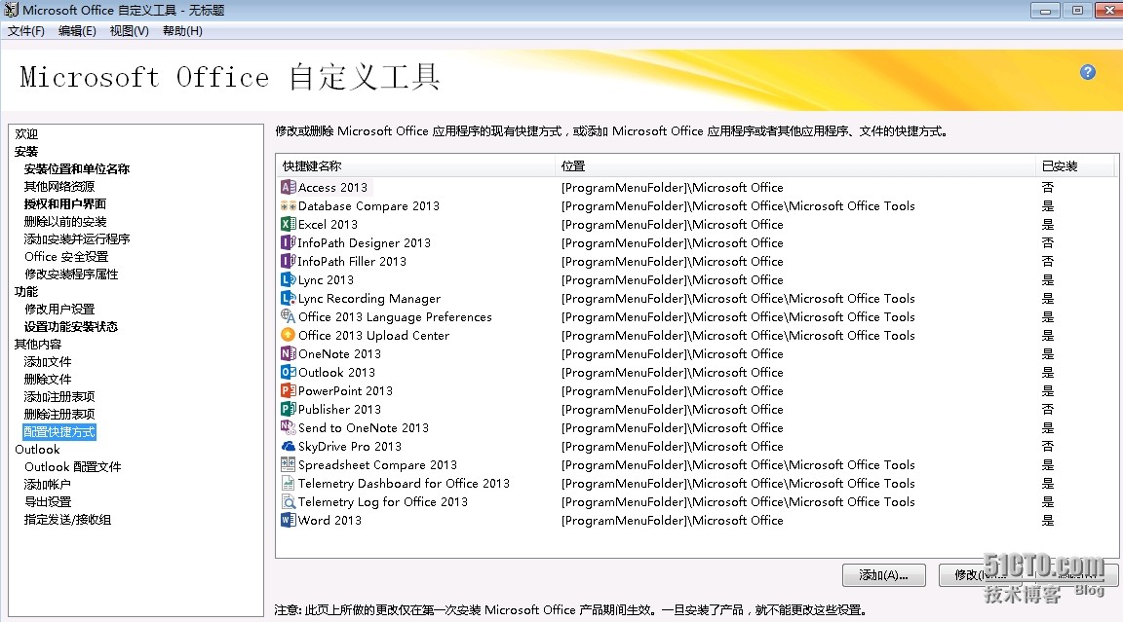Click the Send to OneNote 2013 icon
This screenshot has height=622, width=1123.
[288, 428]
